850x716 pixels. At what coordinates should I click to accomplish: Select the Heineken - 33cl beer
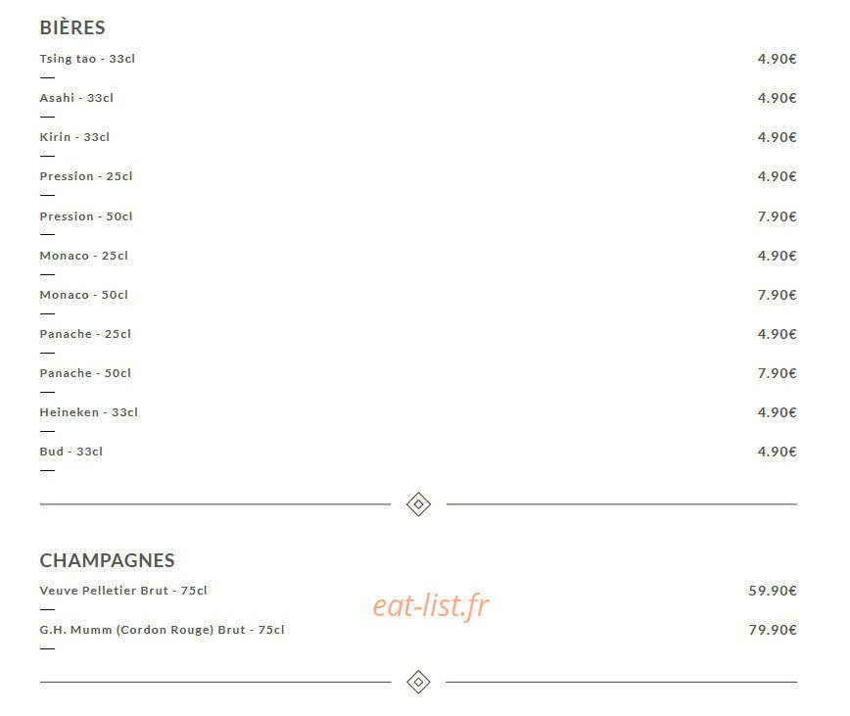coord(89,412)
